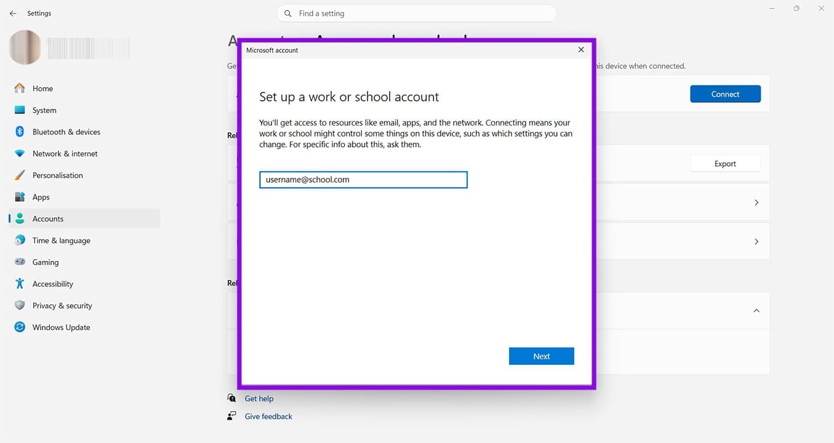Open the Give feedback link
834x443 pixels.
click(x=268, y=417)
